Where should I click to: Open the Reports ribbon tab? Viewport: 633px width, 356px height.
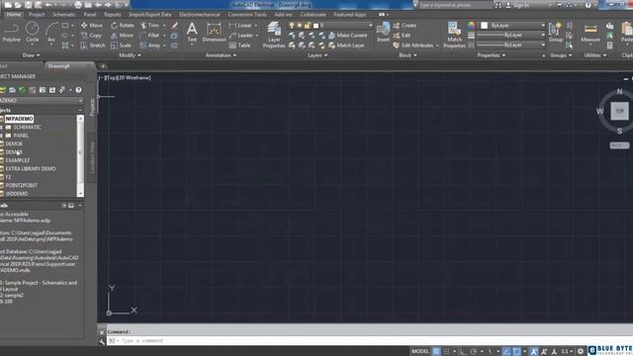[112, 15]
